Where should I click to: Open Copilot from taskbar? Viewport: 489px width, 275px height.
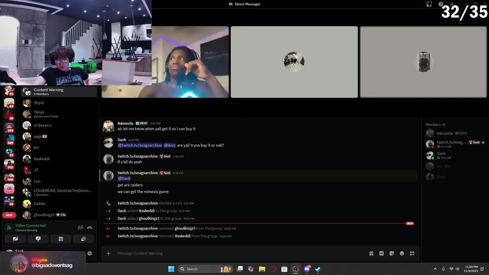pyautogui.click(x=251, y=269)
